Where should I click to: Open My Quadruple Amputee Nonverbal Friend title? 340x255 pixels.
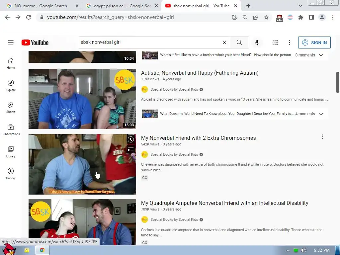click(225, 203)
